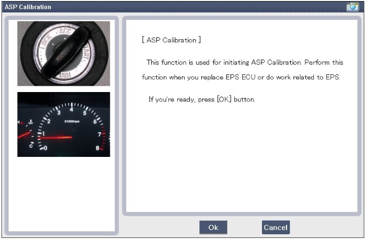Screen dimensions: 366x239
Task: Click the camera screenshot icon in title bar
Action: tap(352, 7)
